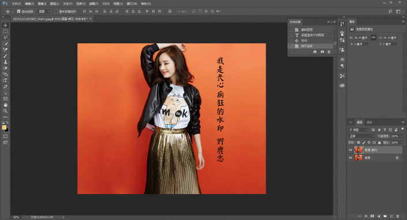This screenshot has height=220, width=407.
Task: Hide the bottom 背景 layer eye icon
Action: [x=350, y=158]
